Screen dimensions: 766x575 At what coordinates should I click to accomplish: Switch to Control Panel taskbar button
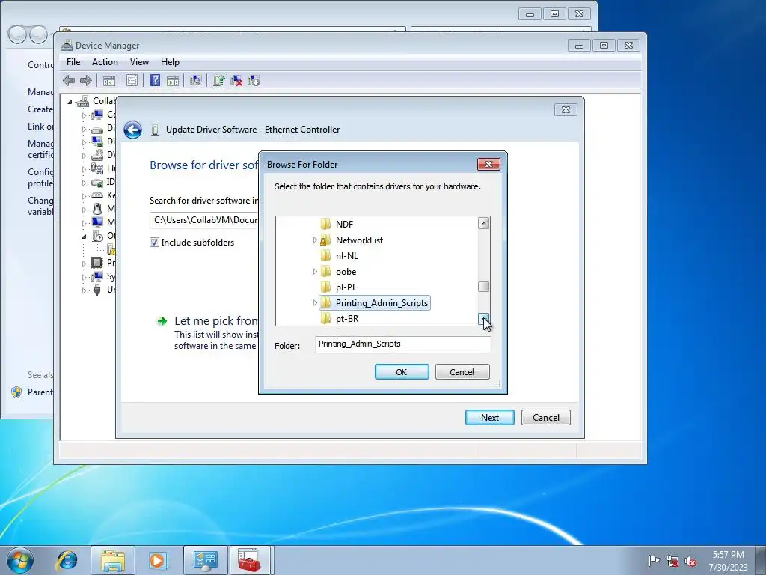[205, 560]
